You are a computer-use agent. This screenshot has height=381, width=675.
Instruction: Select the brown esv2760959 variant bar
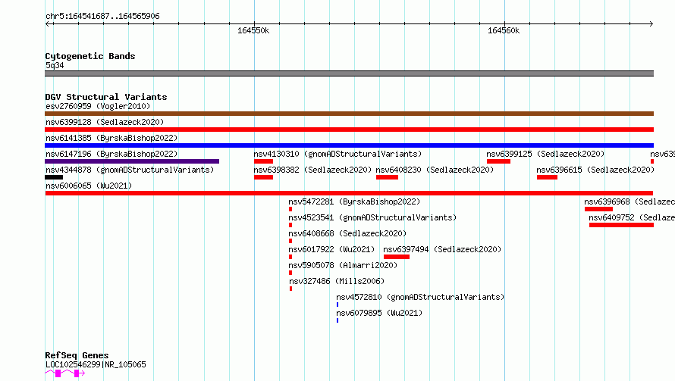[349, 114]
